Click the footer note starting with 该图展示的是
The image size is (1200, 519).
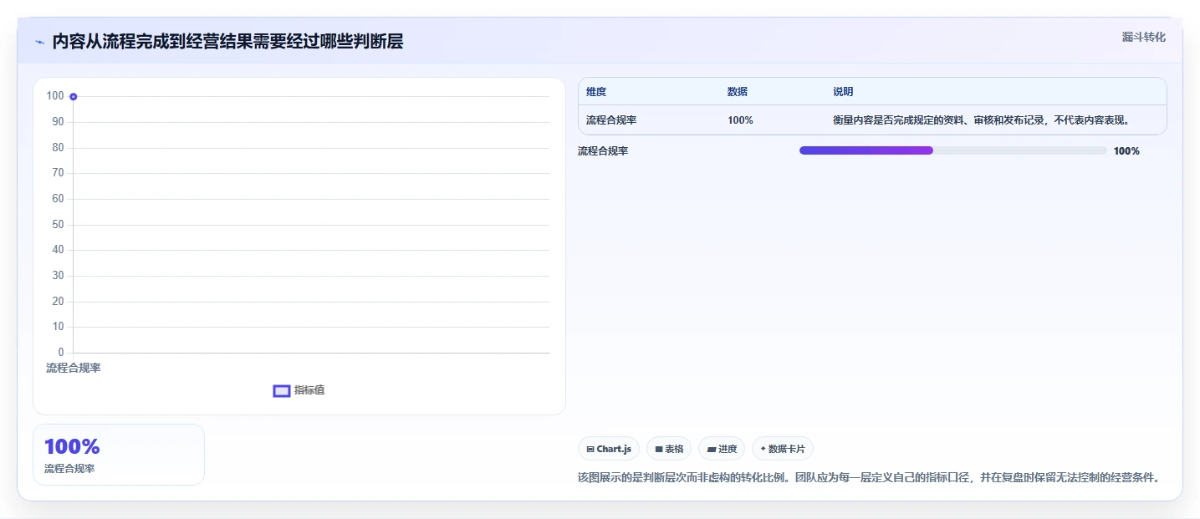click(869, 478)
